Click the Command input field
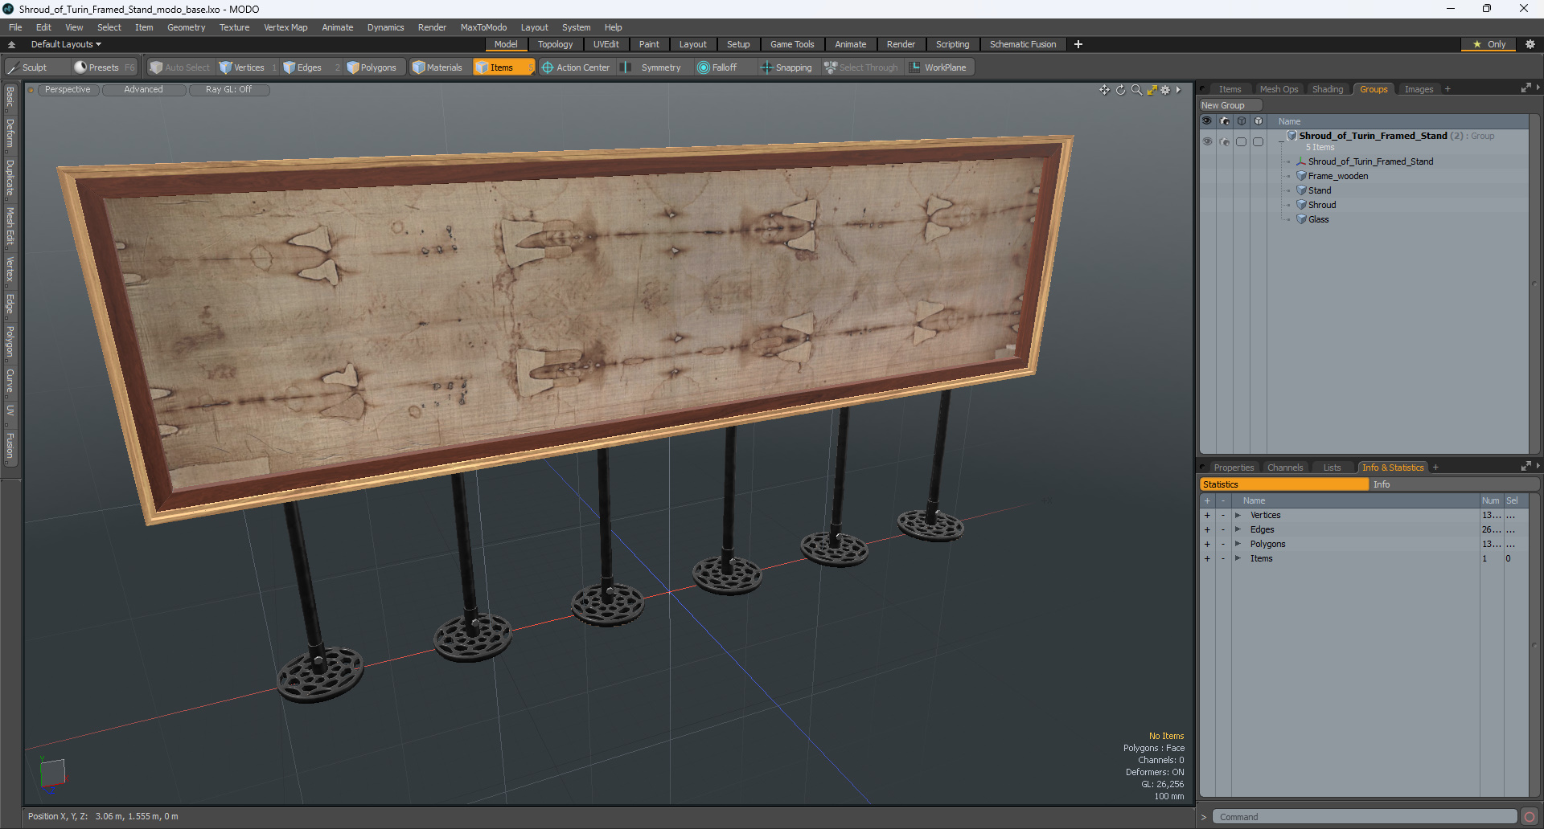 click(x=1365, y=817)
